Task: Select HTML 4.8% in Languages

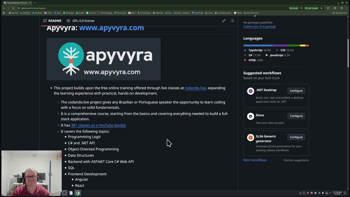Action: tap(253, 60)
